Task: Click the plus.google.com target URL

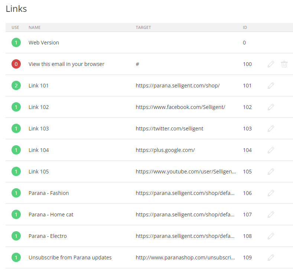Action: click(x=165, y=150)
